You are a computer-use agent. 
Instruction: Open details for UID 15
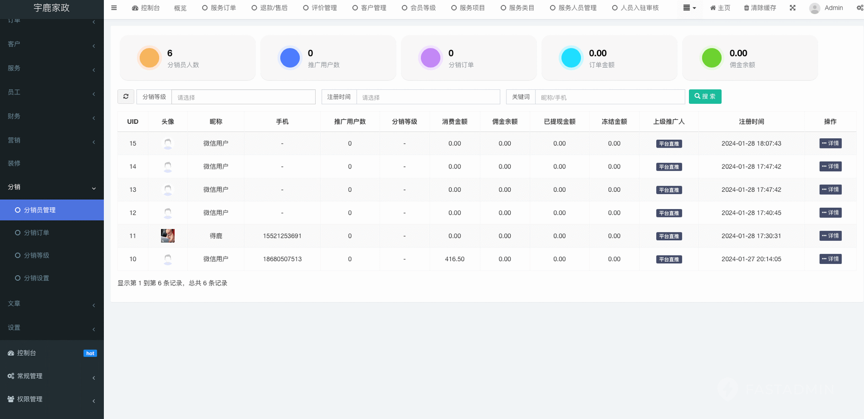coord(830,143)
